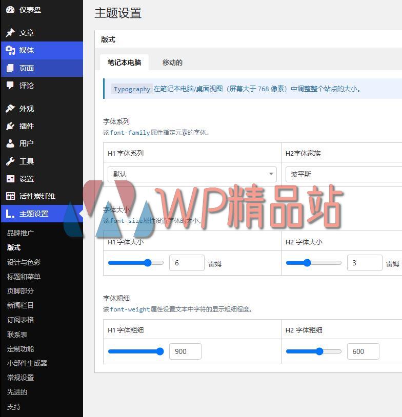The width and height of the screenshot is (402, 417).
Task: Open the 联系表 submenu link
Action: [17, 335]
